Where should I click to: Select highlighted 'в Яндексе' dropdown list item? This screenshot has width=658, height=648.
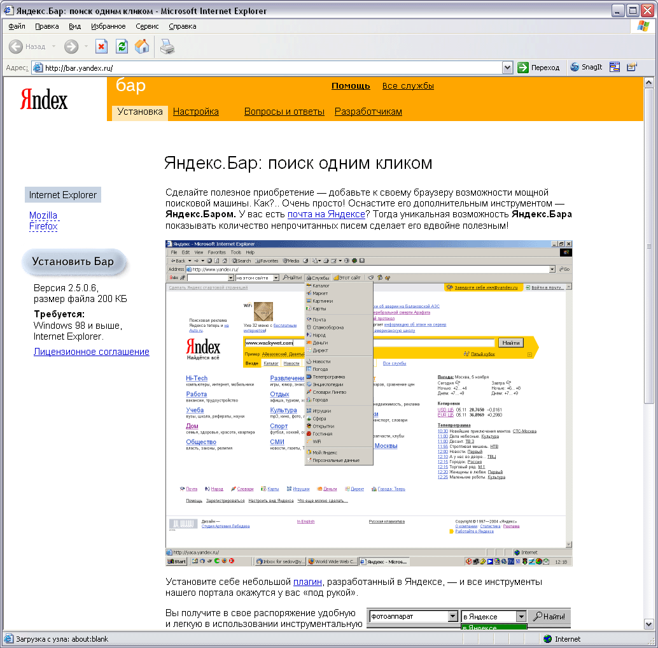494,626
